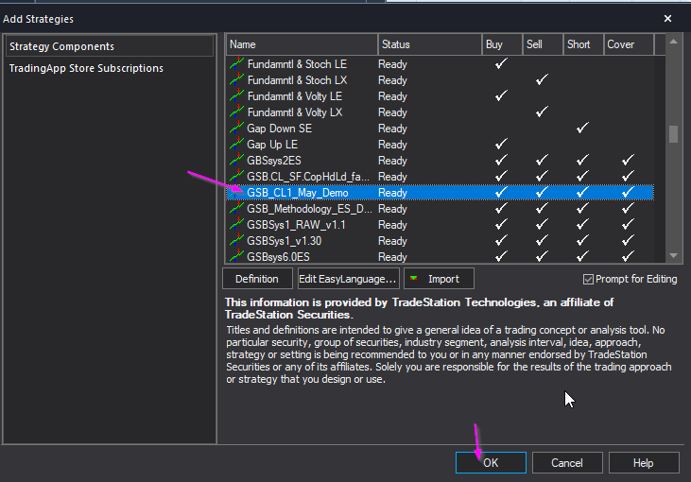Select Strategy Components in the left panel
The width and height of the screenshot is (691, 482).
click(x=61, y=46)
